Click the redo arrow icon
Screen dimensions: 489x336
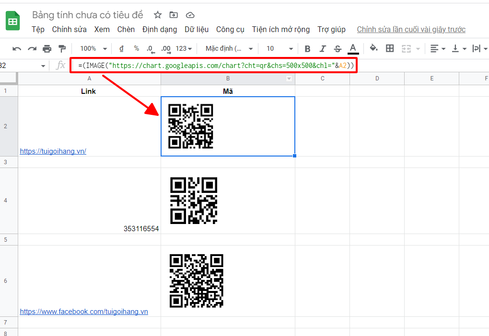[32, 48]
